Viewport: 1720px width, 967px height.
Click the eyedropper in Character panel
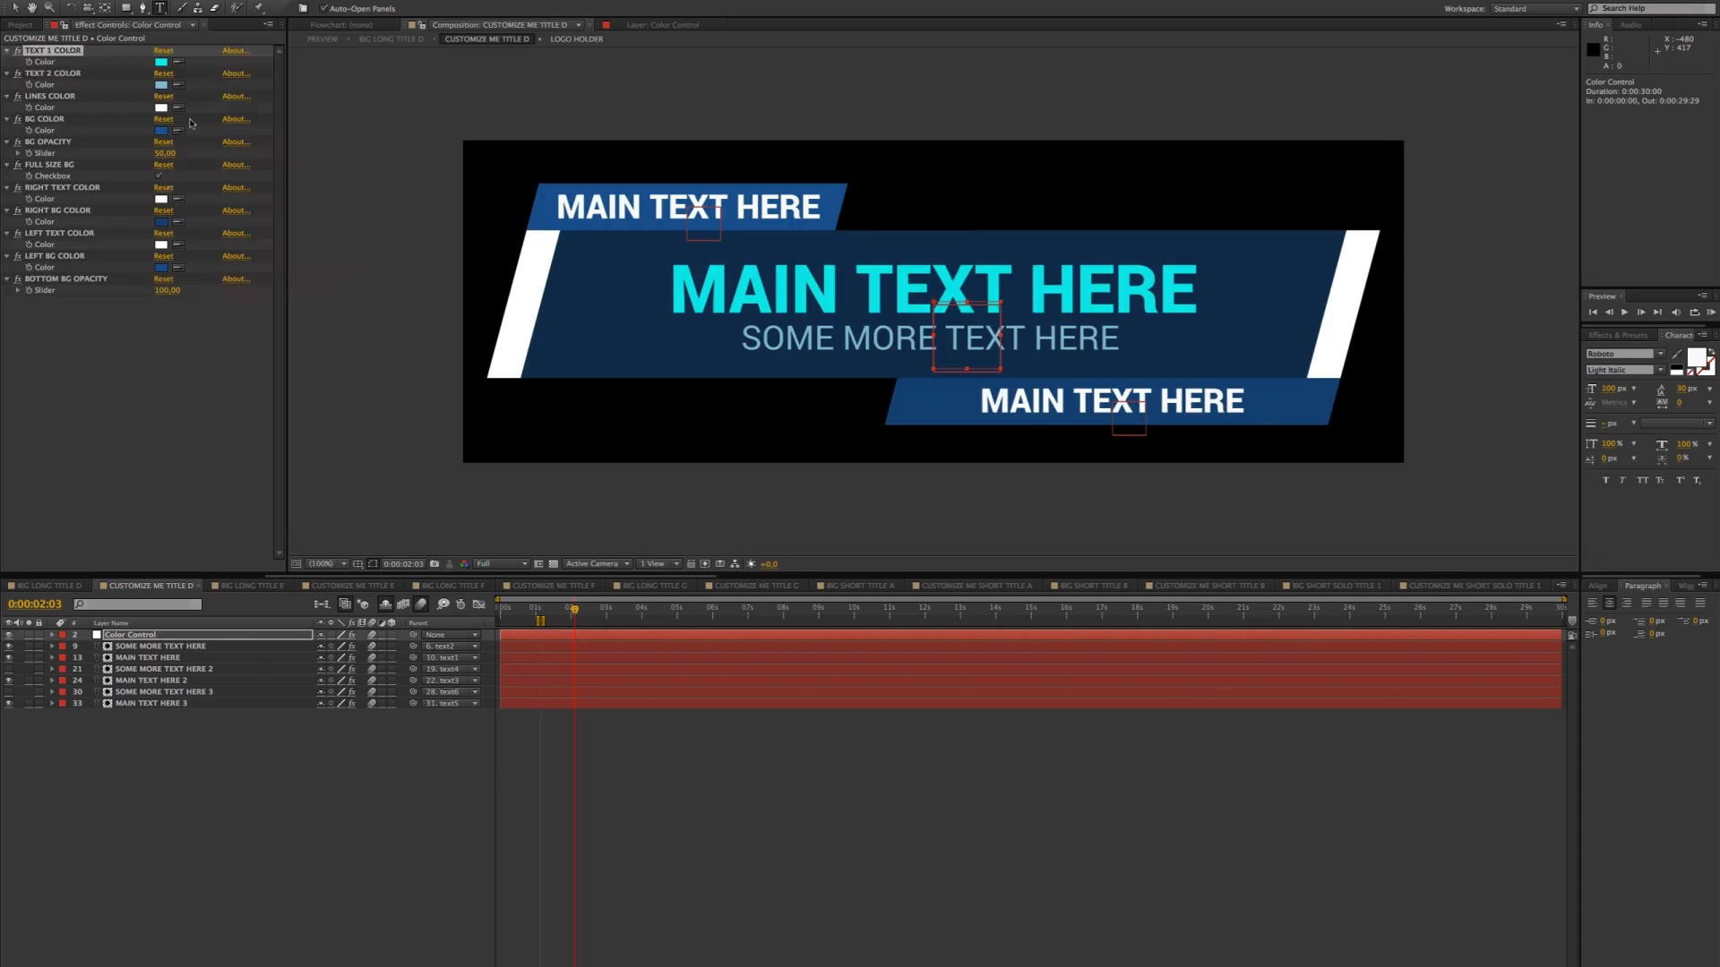tap(1676, 355)
